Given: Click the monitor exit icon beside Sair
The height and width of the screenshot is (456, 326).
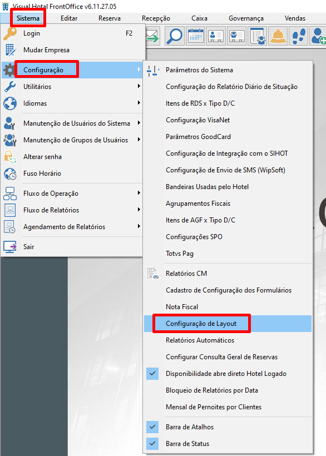Looking at the screenshot, I should [x=10, y=247].
